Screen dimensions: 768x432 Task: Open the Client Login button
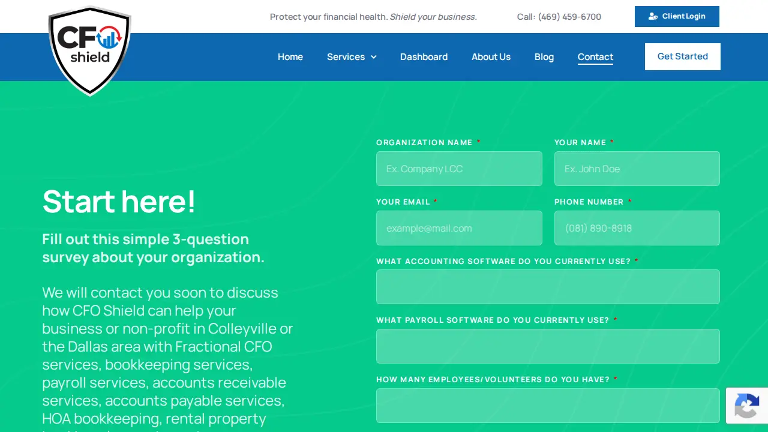click(677, 16)
